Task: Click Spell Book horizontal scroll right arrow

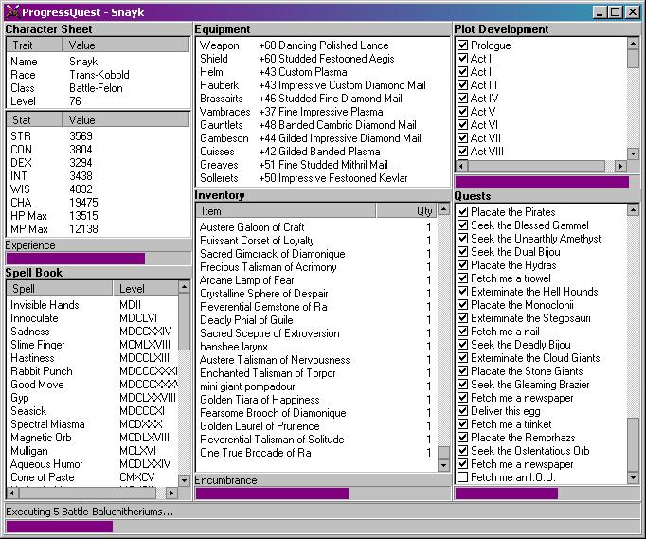Action: coord(171,493)
